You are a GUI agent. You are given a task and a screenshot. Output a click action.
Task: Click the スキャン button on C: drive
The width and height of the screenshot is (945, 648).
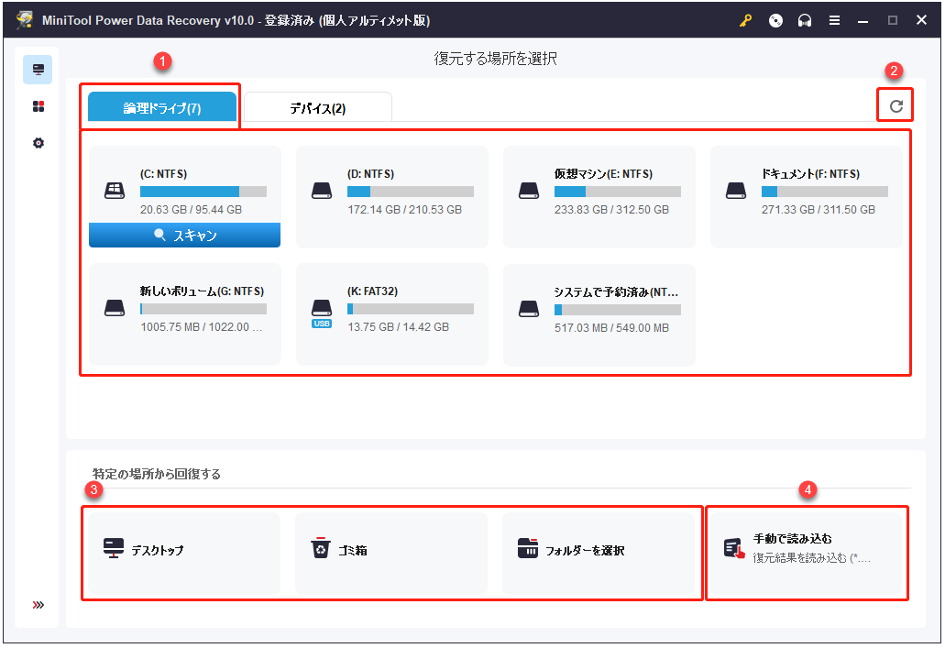(x=184, y=235)
